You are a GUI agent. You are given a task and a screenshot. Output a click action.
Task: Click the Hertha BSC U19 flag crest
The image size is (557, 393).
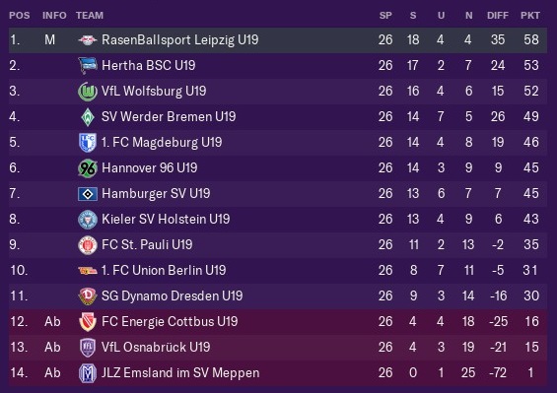coord(88,66)
